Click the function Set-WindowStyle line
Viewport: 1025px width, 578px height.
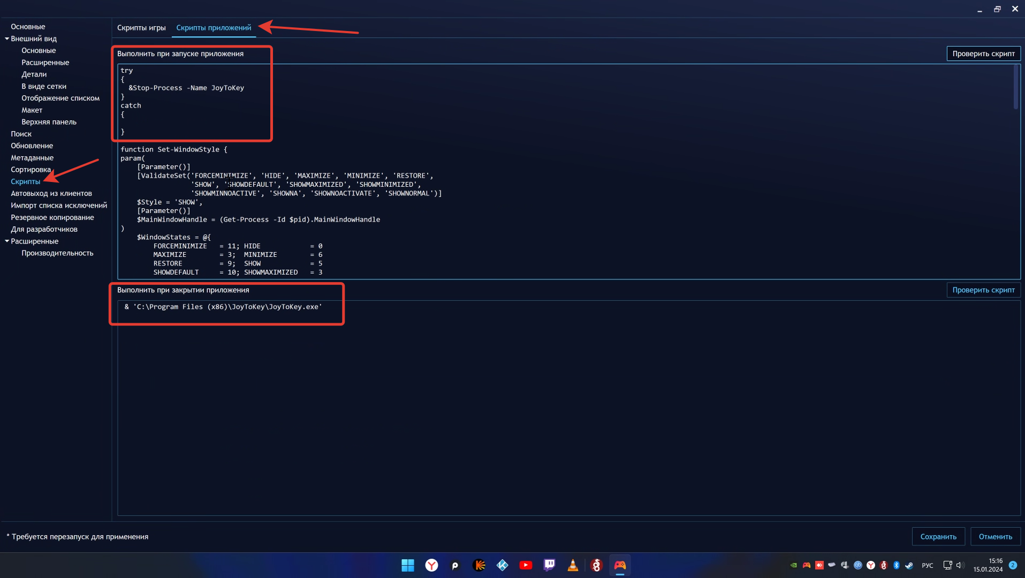coord(174,149)
